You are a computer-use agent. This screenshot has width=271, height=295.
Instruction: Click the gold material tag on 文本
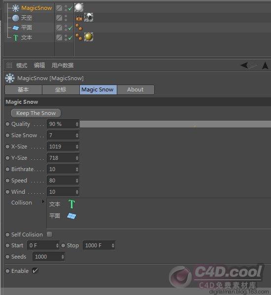coord(89,37)
